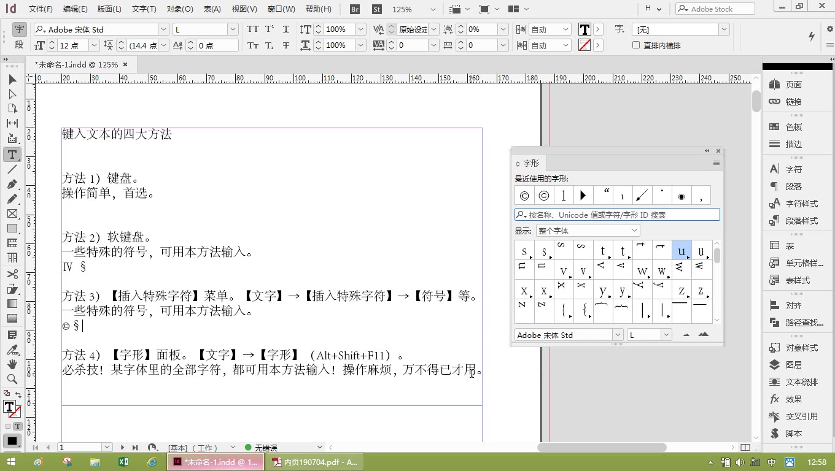The width and height of the screenshot is (835, 471).
Task: Open the page number dropdown in status bar
Action: tap(107, 448)
